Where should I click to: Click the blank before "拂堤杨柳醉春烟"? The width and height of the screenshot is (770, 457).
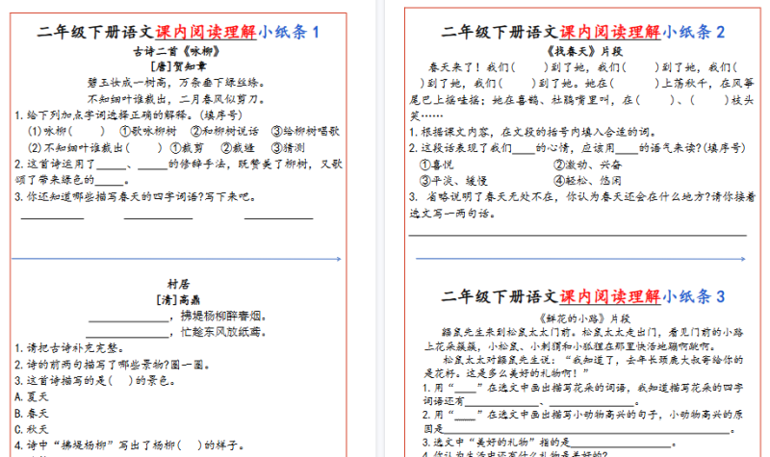[129, 319]
